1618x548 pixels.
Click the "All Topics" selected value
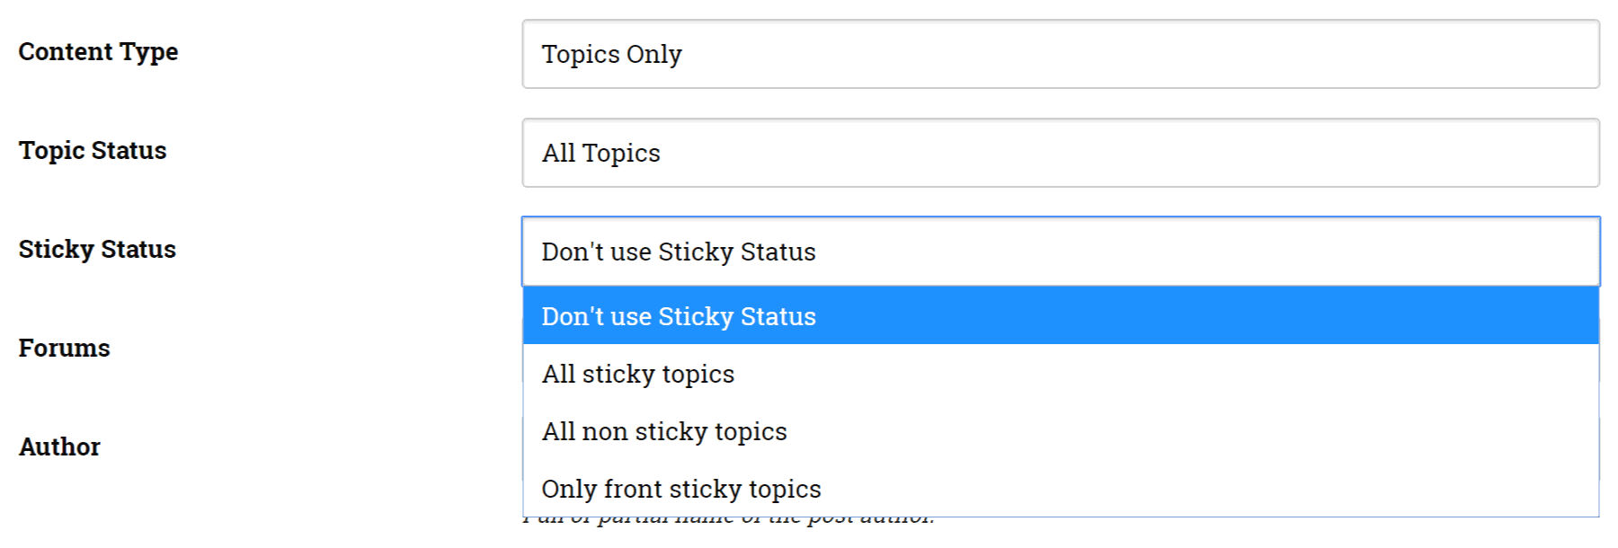[601, 153]
